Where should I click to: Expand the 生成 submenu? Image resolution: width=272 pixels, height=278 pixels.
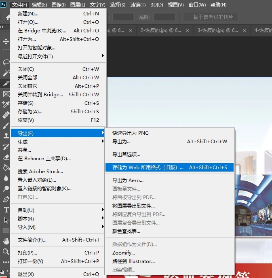(x=59, y=142)
